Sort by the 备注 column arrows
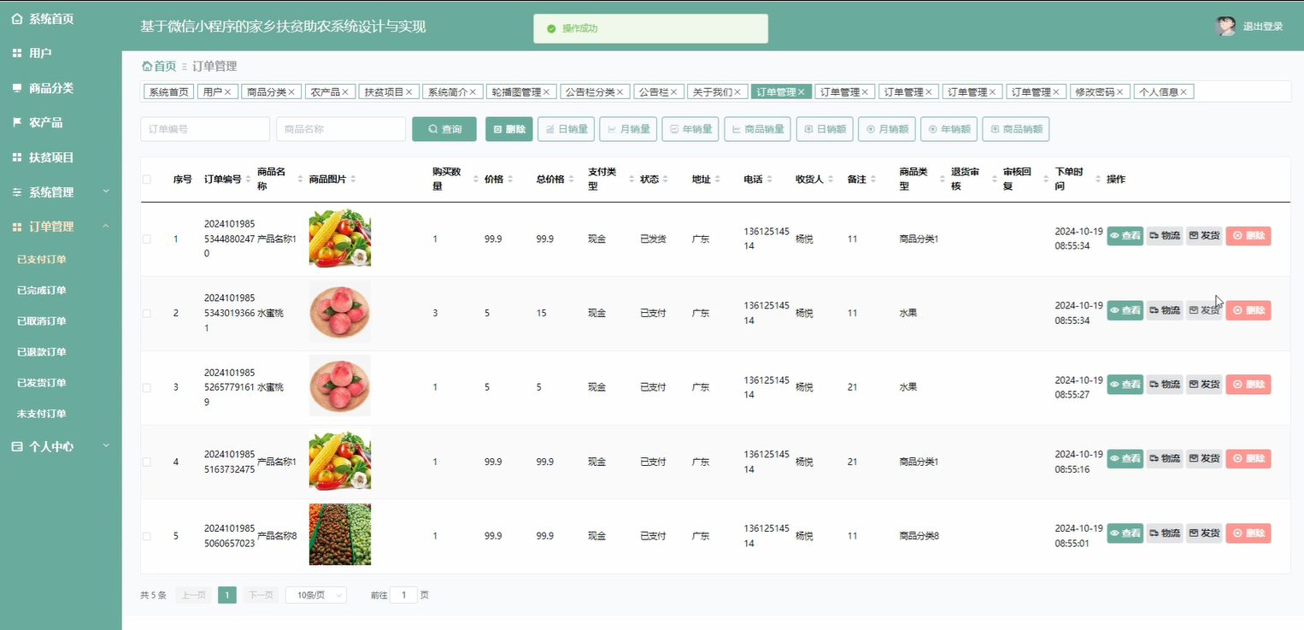Image resolution: width=1304 pixels, height=630 pixels. [873, 180]
